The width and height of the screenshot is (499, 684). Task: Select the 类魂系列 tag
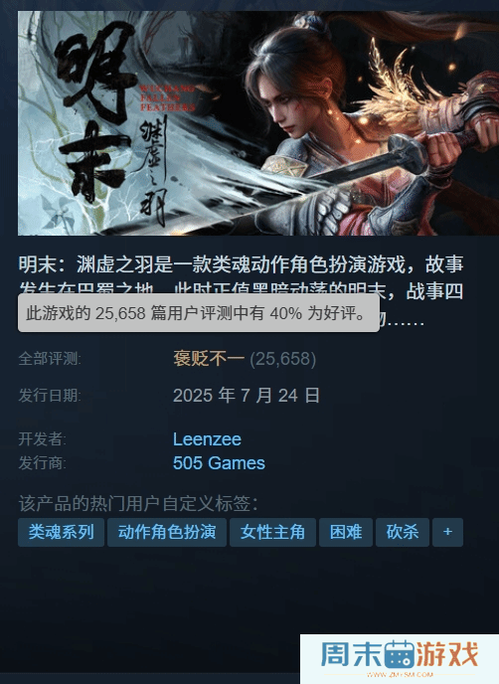coord(61,532)
